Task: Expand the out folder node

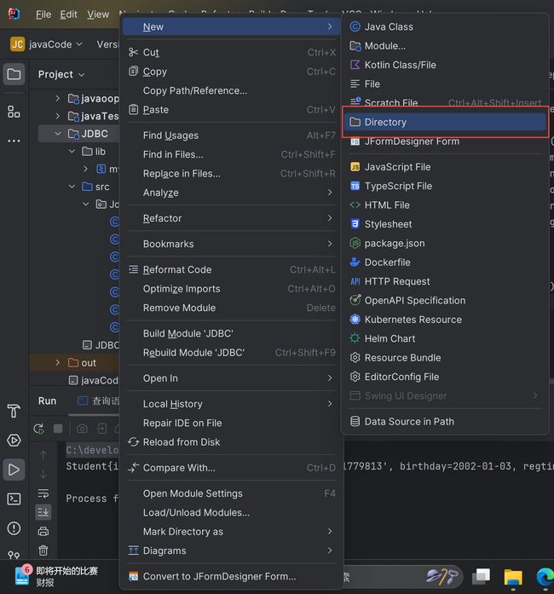Action: click(x=58, y=362)
